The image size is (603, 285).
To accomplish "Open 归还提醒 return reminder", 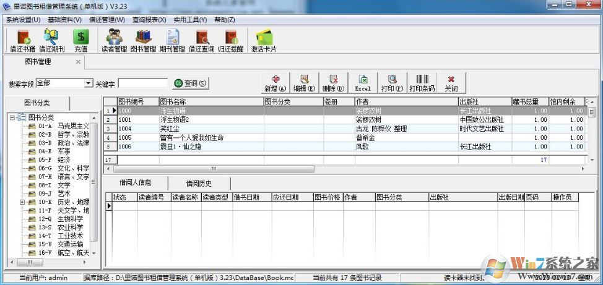I will click(x=231, y=41).
